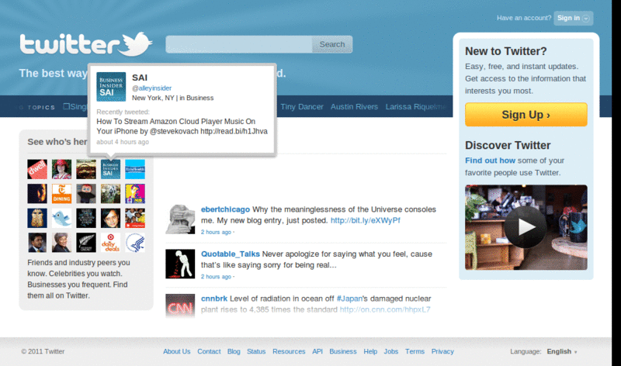Open the Resources footer link
The height and width of the screenshot is (366, 621).
point(289,351)
